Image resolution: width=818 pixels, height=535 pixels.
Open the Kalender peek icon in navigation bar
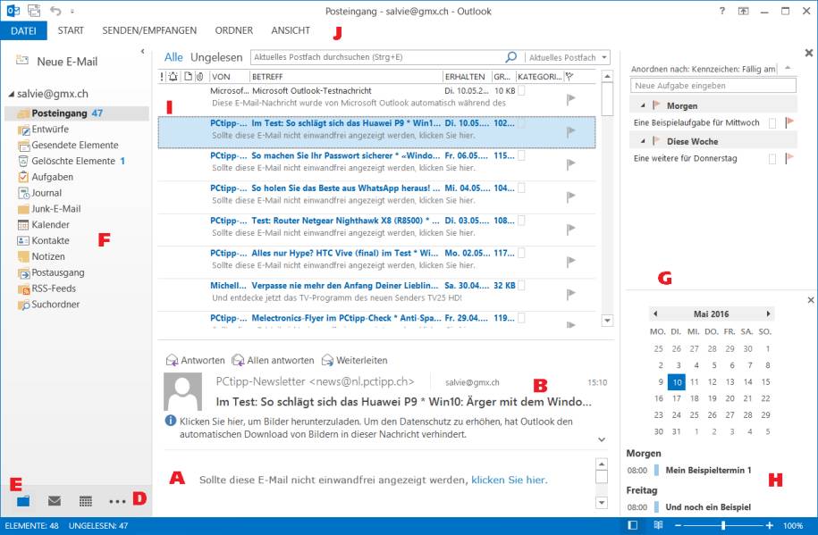coord(86,501)
